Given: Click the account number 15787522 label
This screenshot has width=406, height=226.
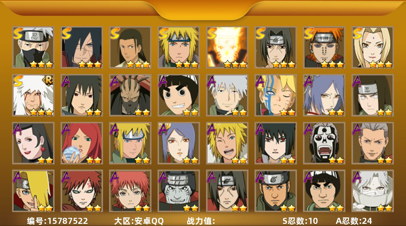Looking at the screenshot, I should [58, 221].
